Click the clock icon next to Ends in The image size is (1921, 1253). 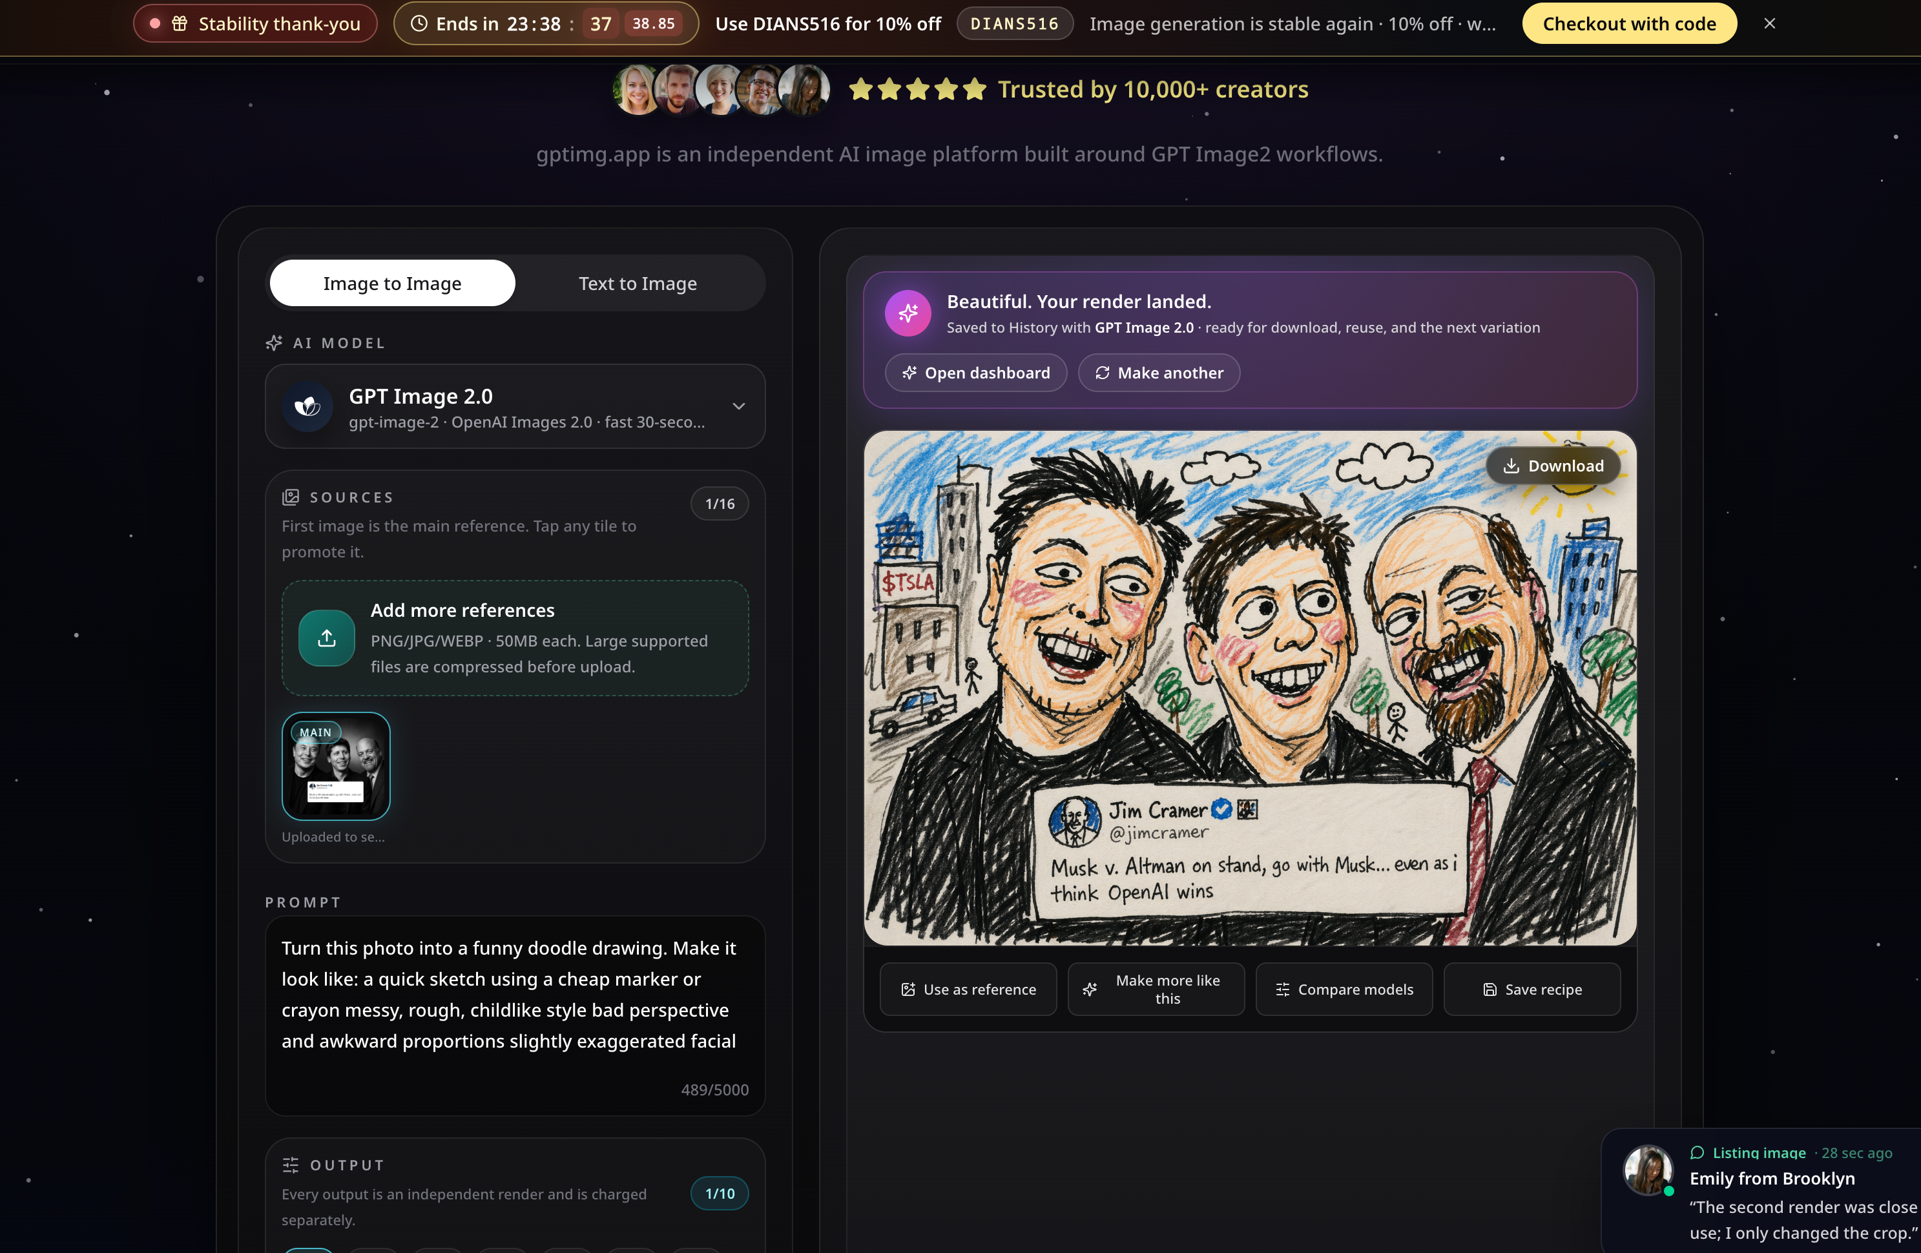coord(419,23)
